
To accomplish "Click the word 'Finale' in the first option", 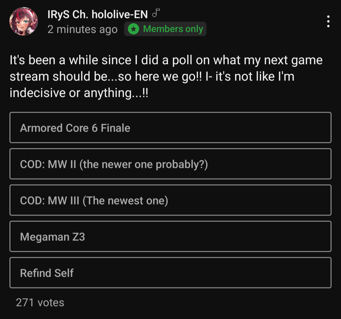I will pos(116,128).
